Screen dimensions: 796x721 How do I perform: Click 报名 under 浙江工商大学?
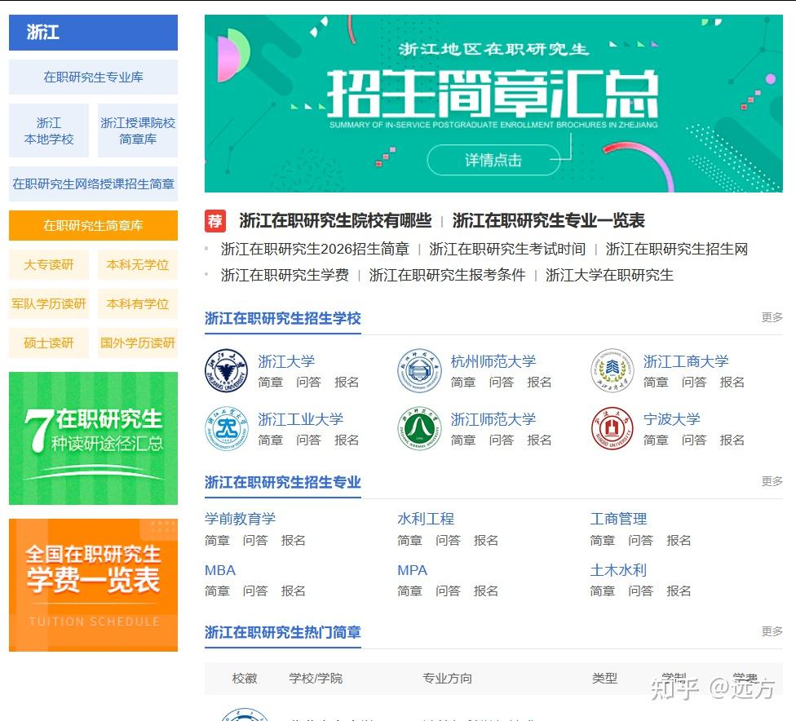732,382
